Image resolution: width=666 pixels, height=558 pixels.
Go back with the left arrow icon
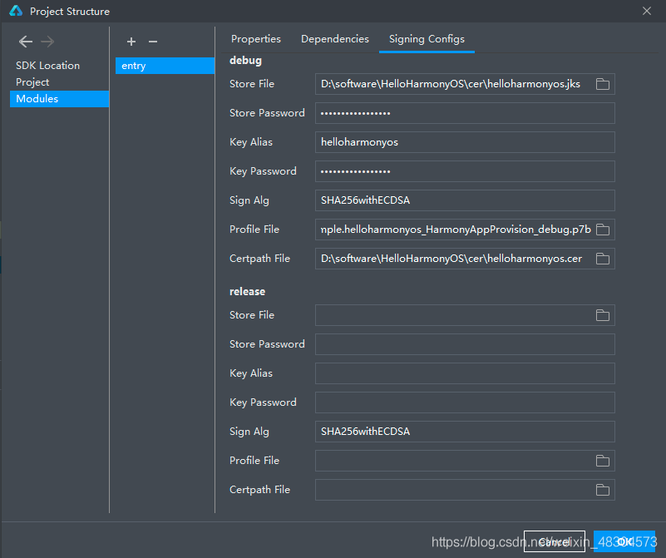[26, 42]
